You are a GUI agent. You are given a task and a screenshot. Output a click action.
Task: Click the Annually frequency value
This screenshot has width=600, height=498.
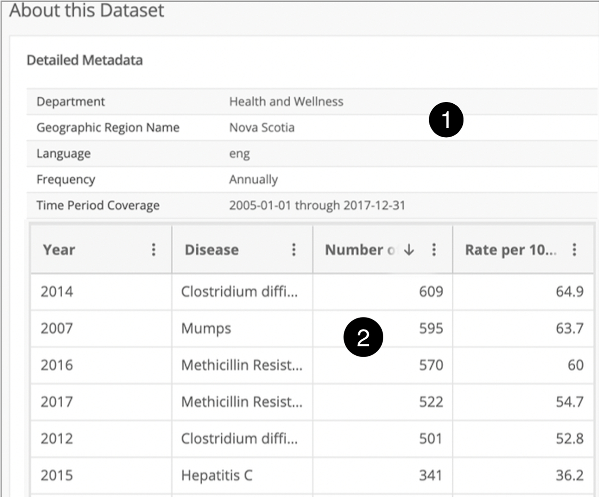pyautogui.click(x=253, y=180)
